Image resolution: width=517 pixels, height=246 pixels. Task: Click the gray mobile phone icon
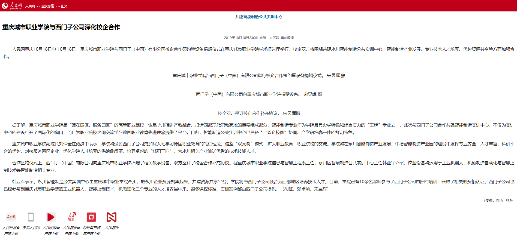click(x=31, y=217)
